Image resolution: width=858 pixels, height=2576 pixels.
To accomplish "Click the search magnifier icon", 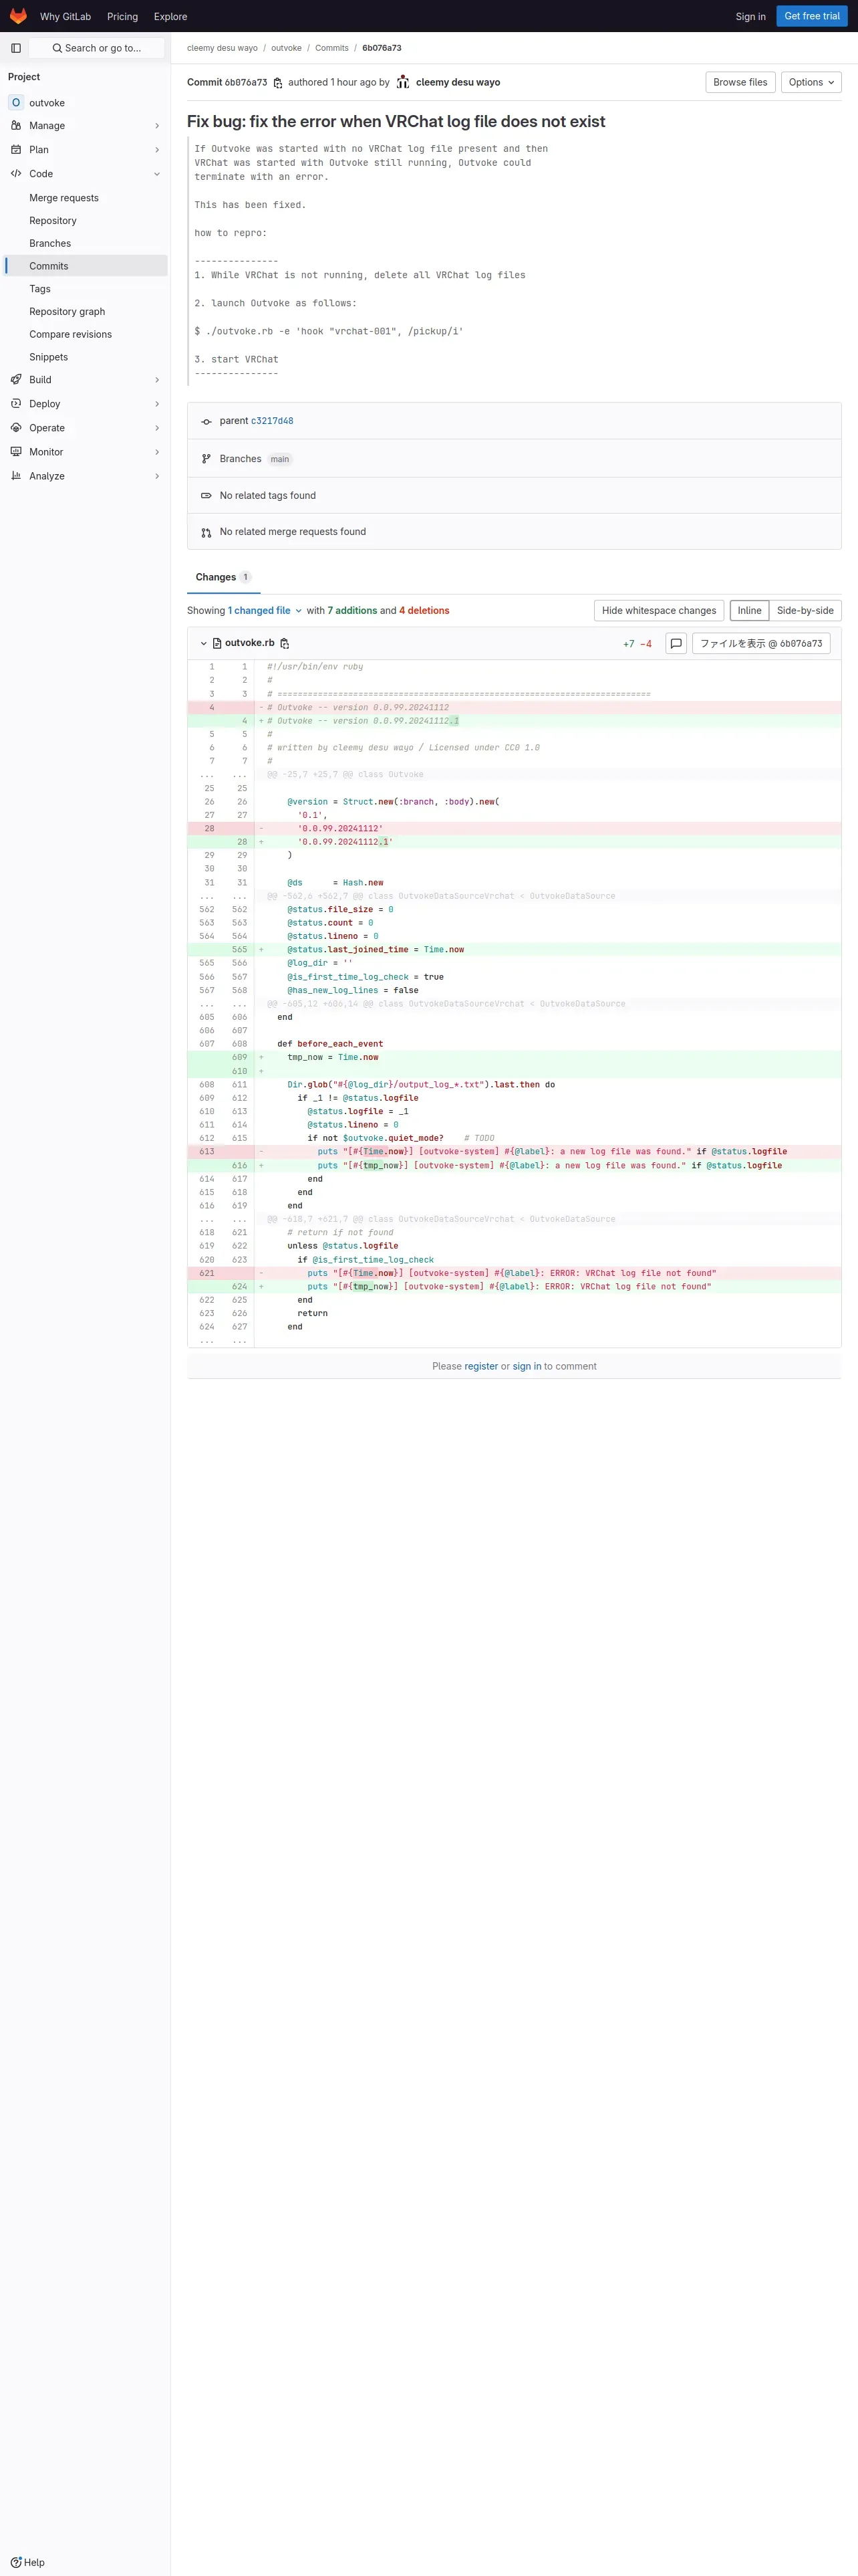I will tap(57, 48).
